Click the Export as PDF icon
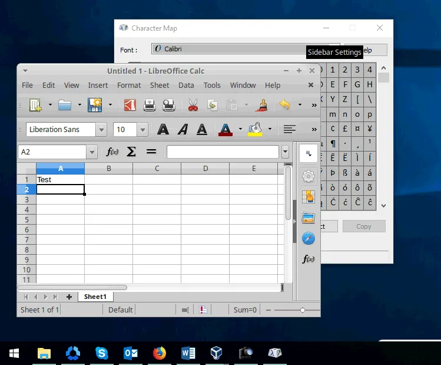The image size is (441, 365). [x=130, y=105]
